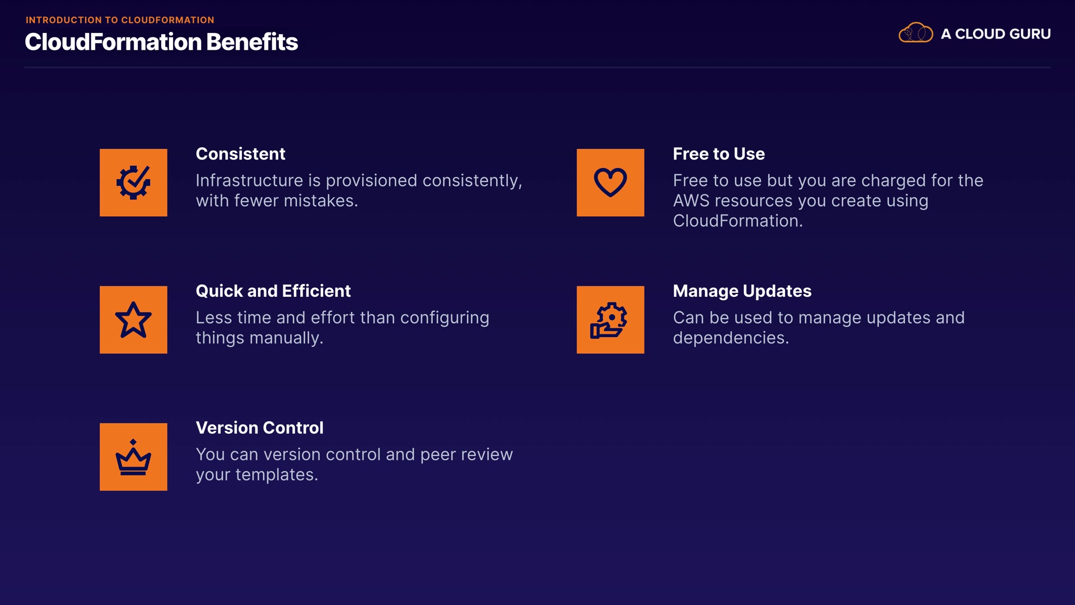The image size is (1075, 605).
Task: Click the Introduction to CloudFormation subtitle
Action: point(120,20)
